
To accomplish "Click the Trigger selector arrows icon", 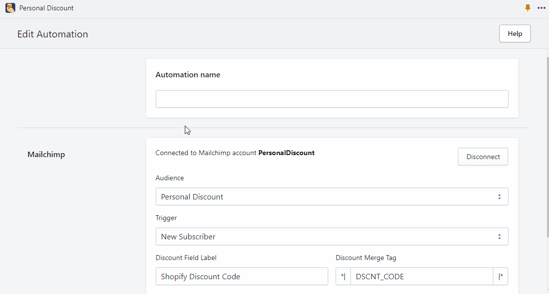I will tap(499, 236).
